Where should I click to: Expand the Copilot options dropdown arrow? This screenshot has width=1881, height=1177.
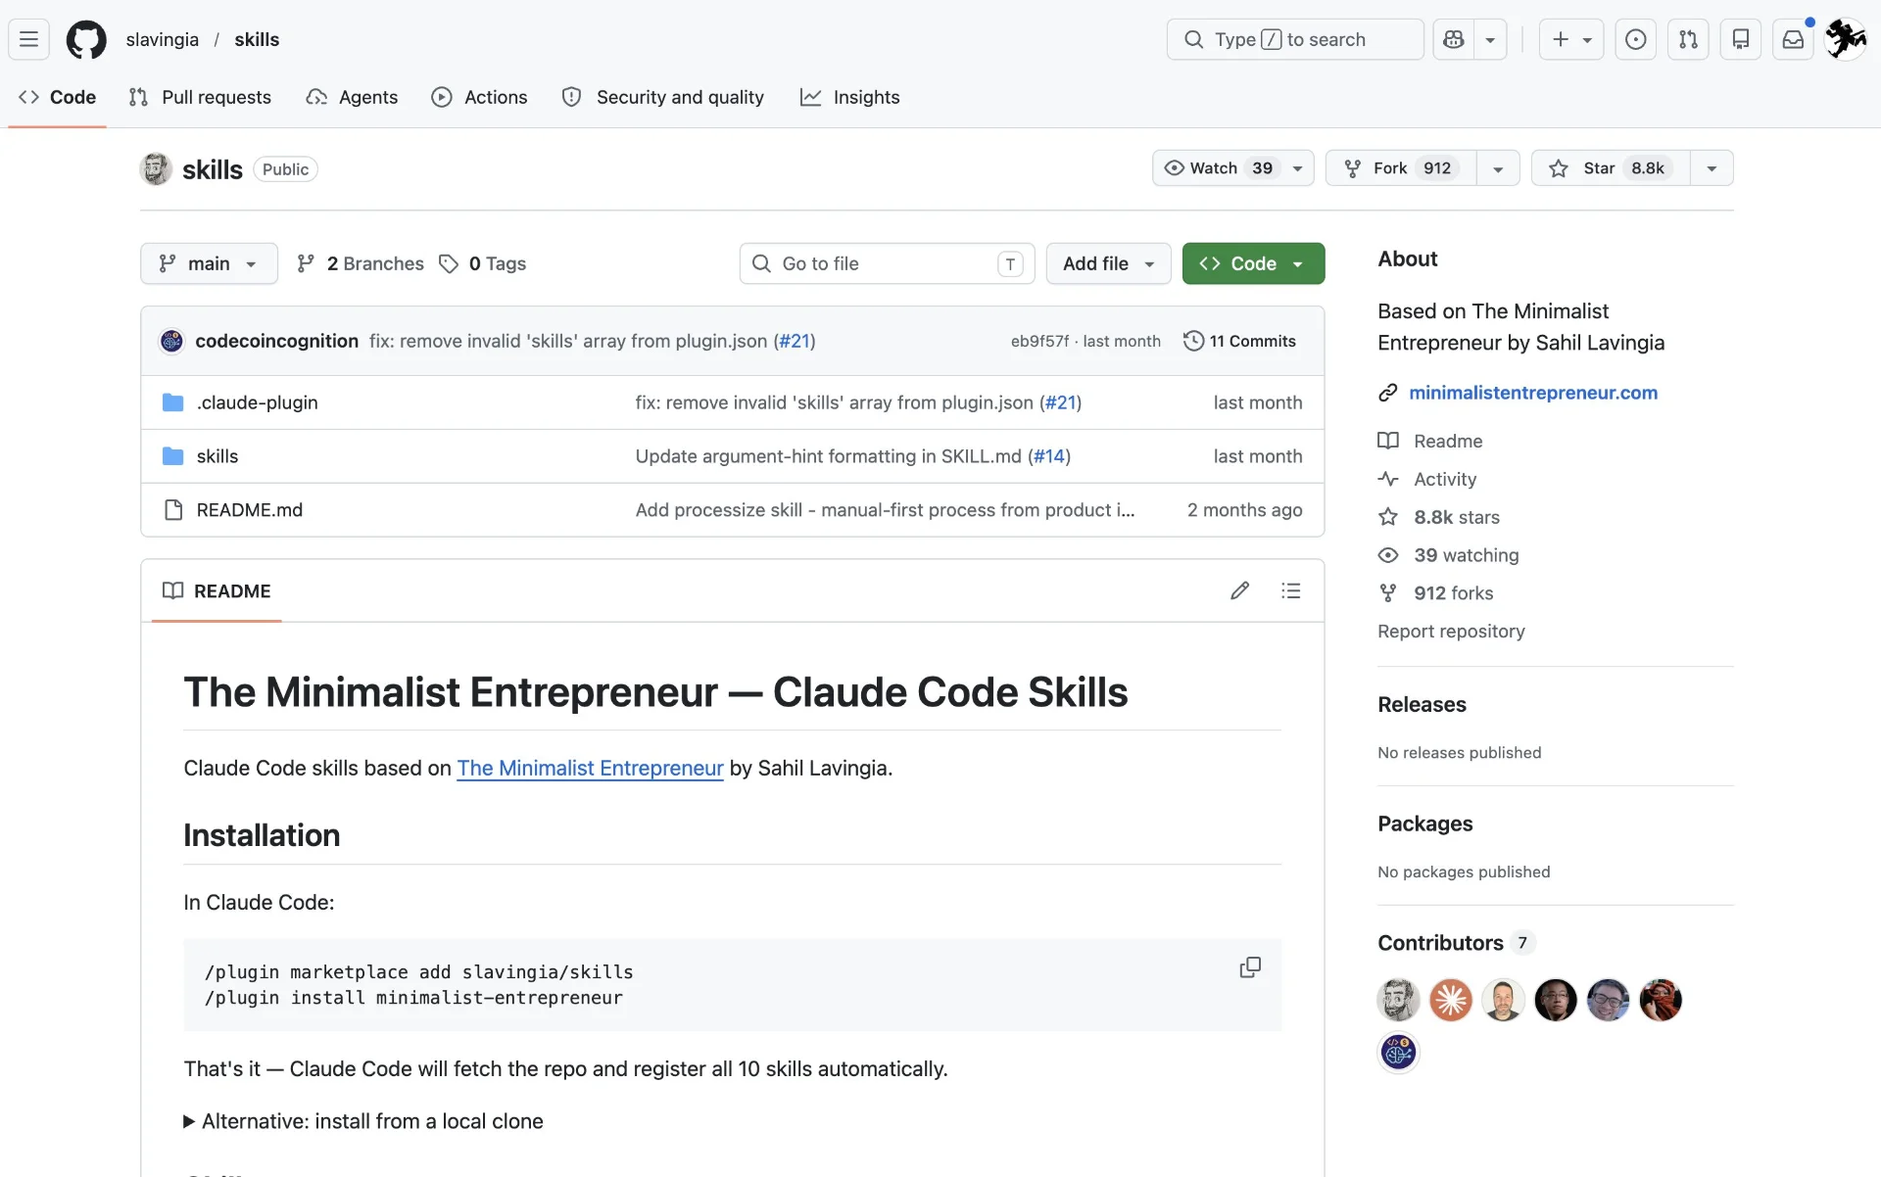coord(1490,39)
